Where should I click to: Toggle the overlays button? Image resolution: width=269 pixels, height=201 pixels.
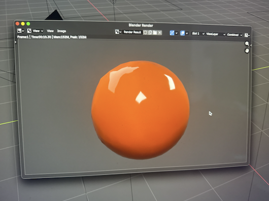tap(182, 33)
